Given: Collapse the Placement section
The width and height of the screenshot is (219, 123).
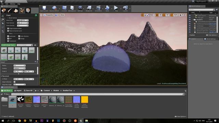Looking at the screenshot, I should [1, 76].
